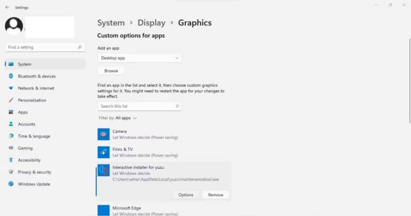Click the maintenancetool.exe path text

coord(165,180)
